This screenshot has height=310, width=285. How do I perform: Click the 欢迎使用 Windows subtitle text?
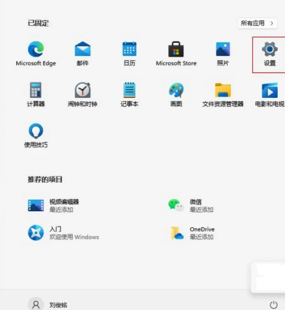pos(74,237)
